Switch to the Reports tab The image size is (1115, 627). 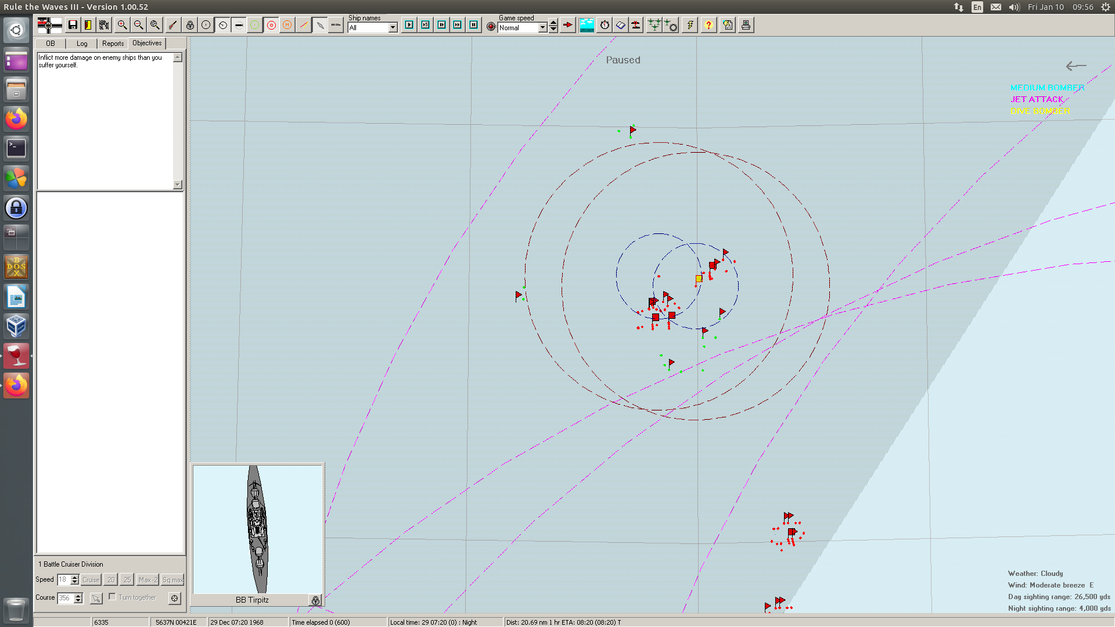pos(113,44)
